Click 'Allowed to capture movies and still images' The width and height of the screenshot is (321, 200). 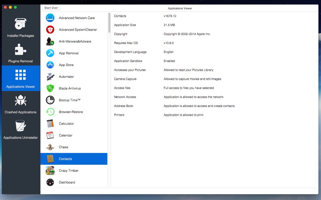pos(192,79)
